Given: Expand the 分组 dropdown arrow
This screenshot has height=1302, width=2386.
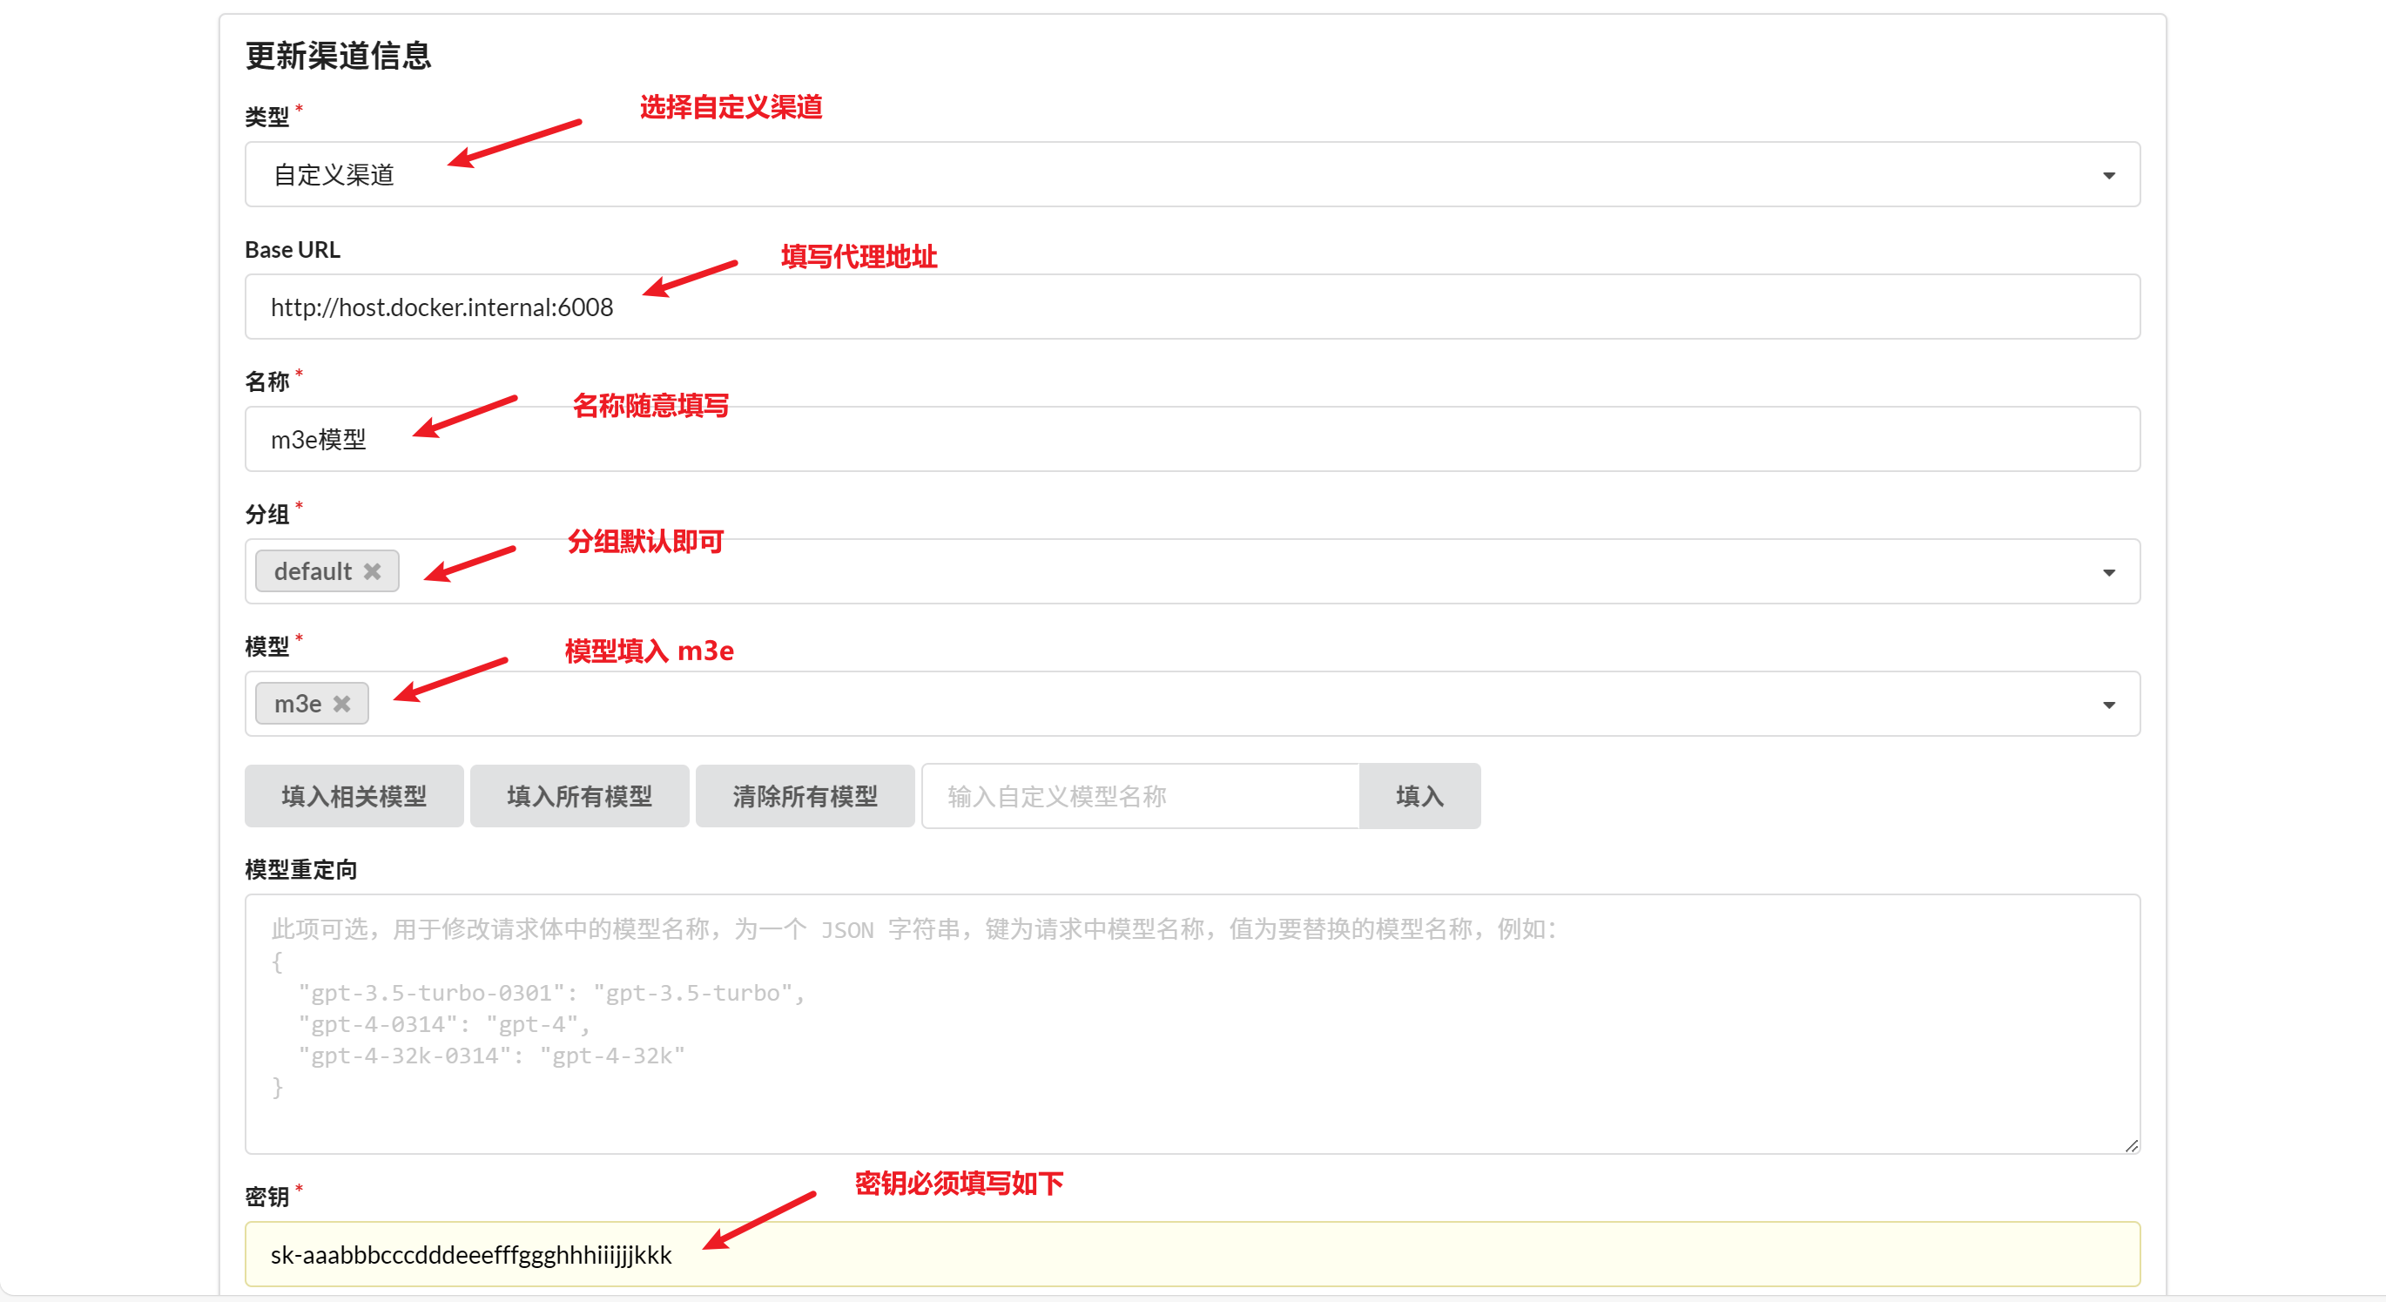Looking at the screenshot, I should point(2108,572).
